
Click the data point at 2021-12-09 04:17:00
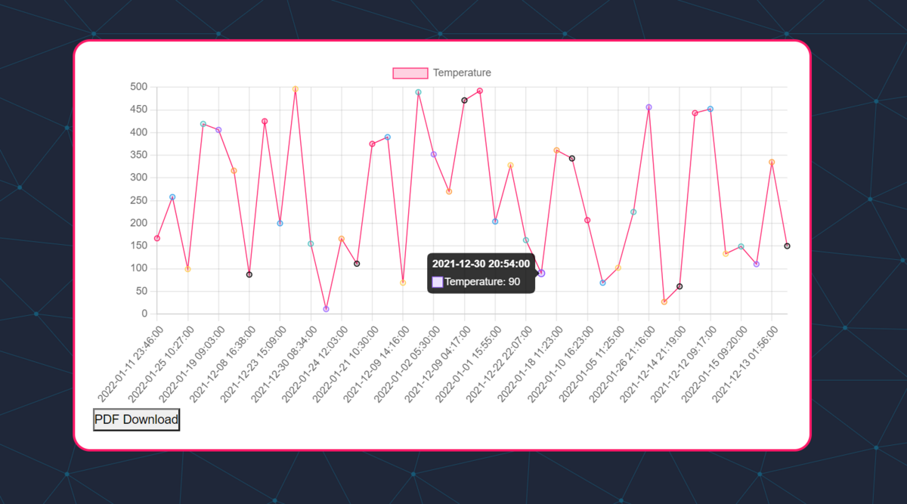click(x=464, y=100)
